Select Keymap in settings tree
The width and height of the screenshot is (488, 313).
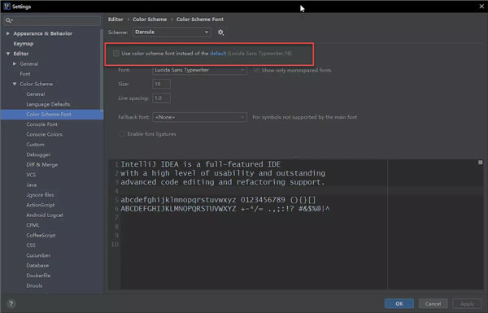pos(24,44)
